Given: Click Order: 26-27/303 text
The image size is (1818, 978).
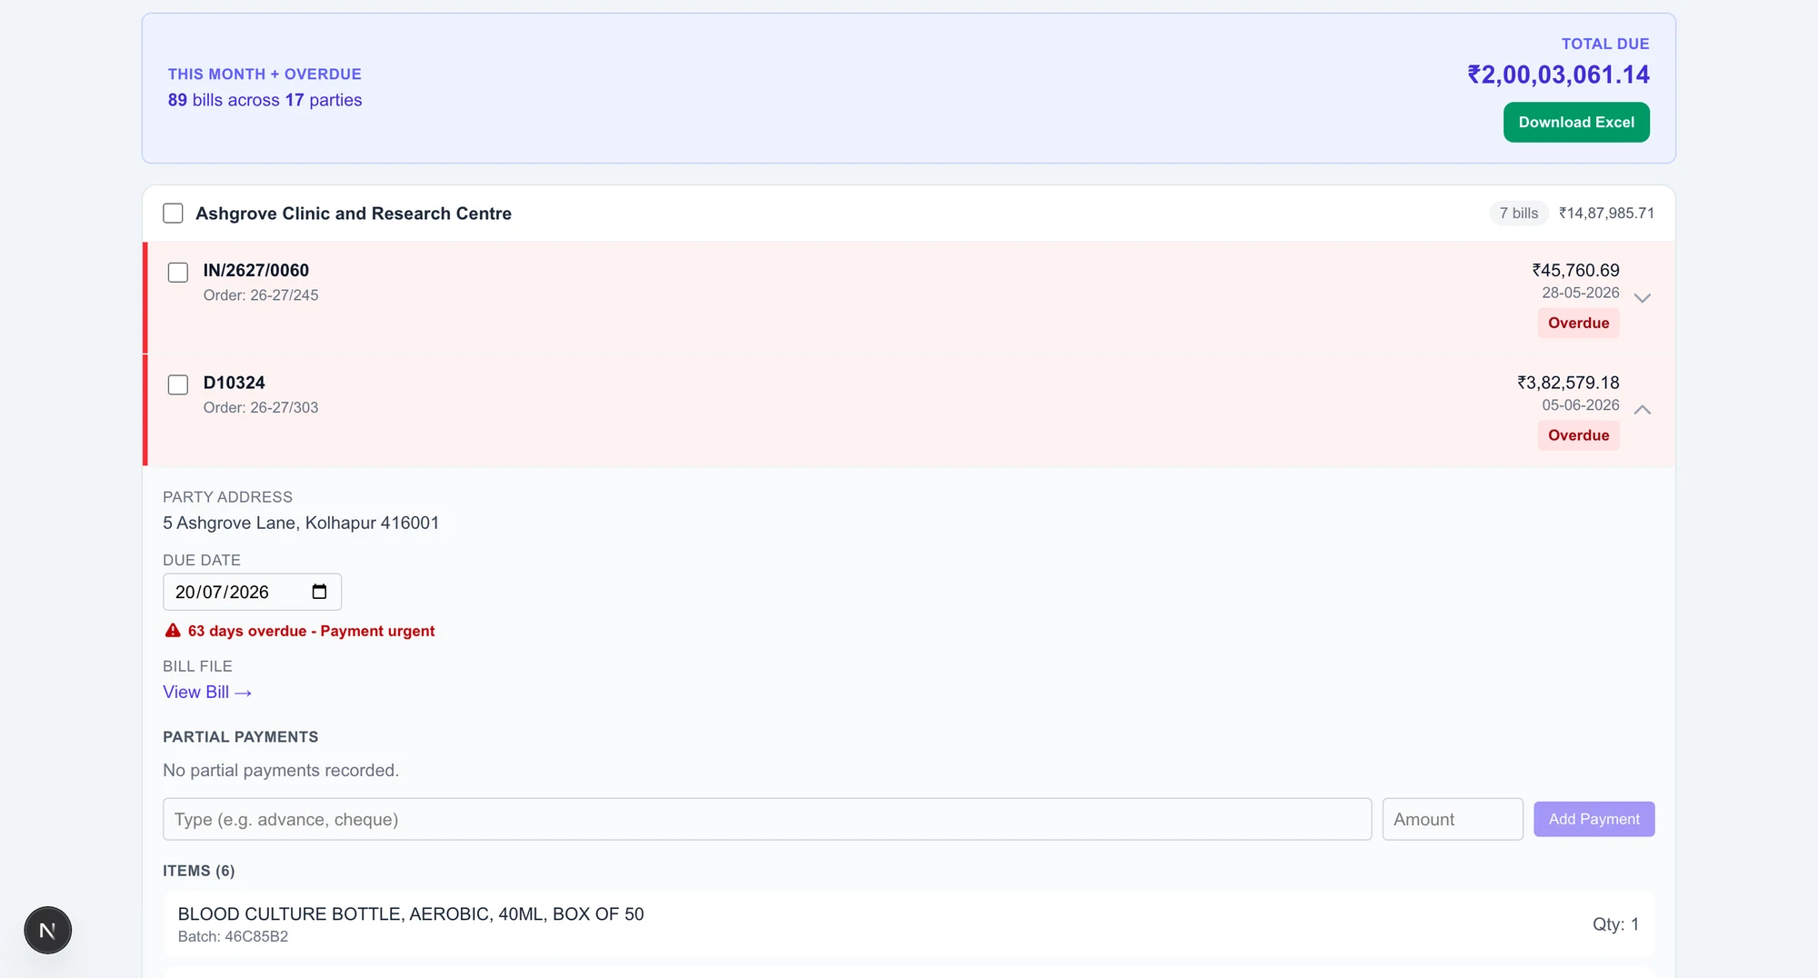Looking at the screenshot, I should tap(261, 408).
